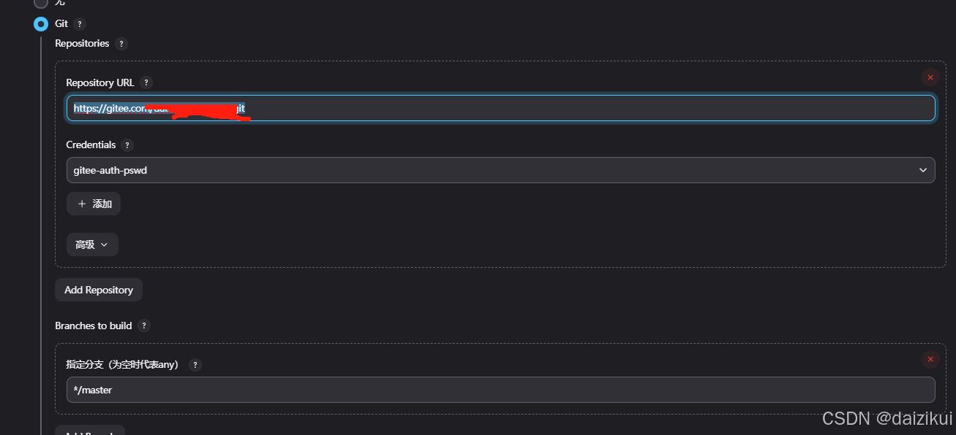Open help for 指定分支 field
Viewport: 956px width, 435px height.
coord(195,364)
